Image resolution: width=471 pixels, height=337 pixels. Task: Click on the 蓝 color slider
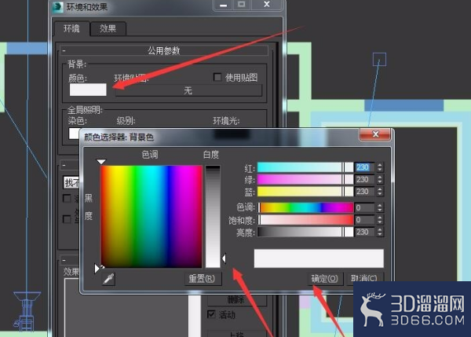pos(305,192)
